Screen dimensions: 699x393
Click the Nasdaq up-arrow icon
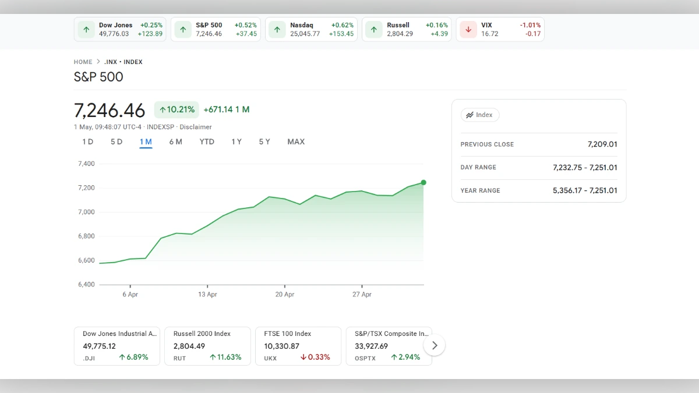point(277,29)
